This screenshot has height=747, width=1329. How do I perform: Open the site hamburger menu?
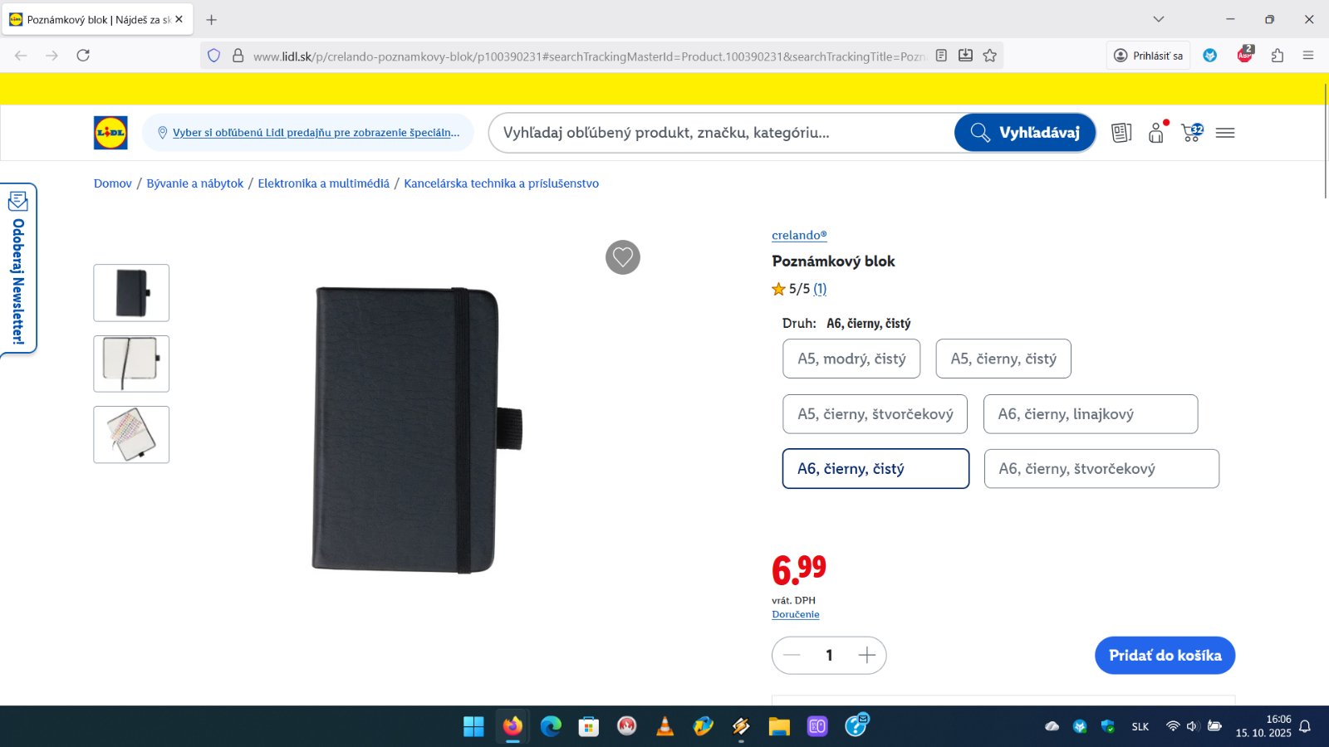[1225, 133]
